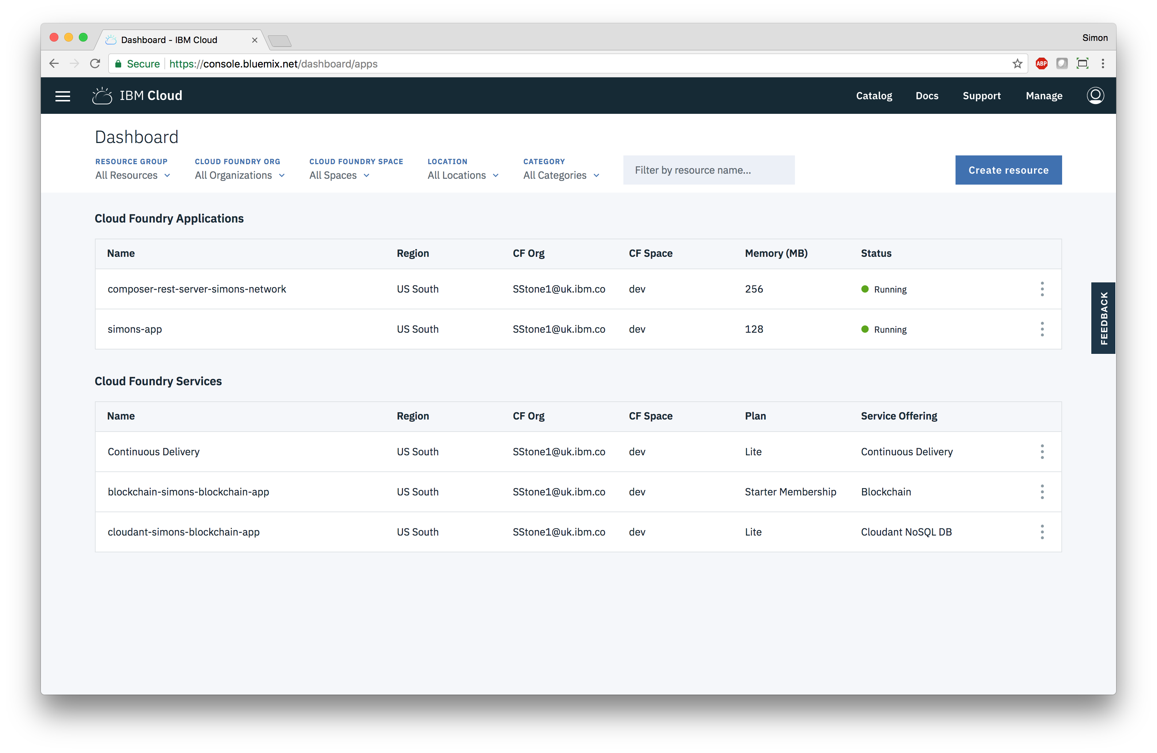Open actions menu for composer-rest-server-simons-network
This screenshot has width=1157, height=753.
point(1042,289)
